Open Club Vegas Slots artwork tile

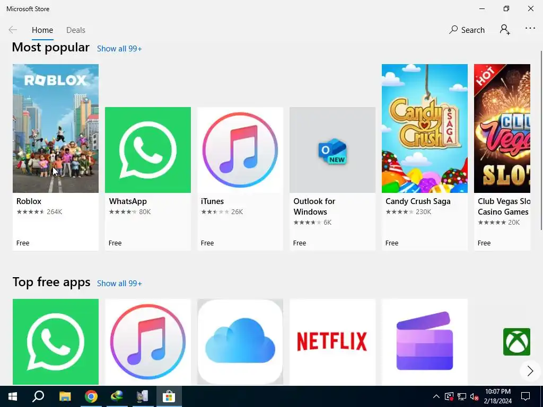(x=502, y=128)
